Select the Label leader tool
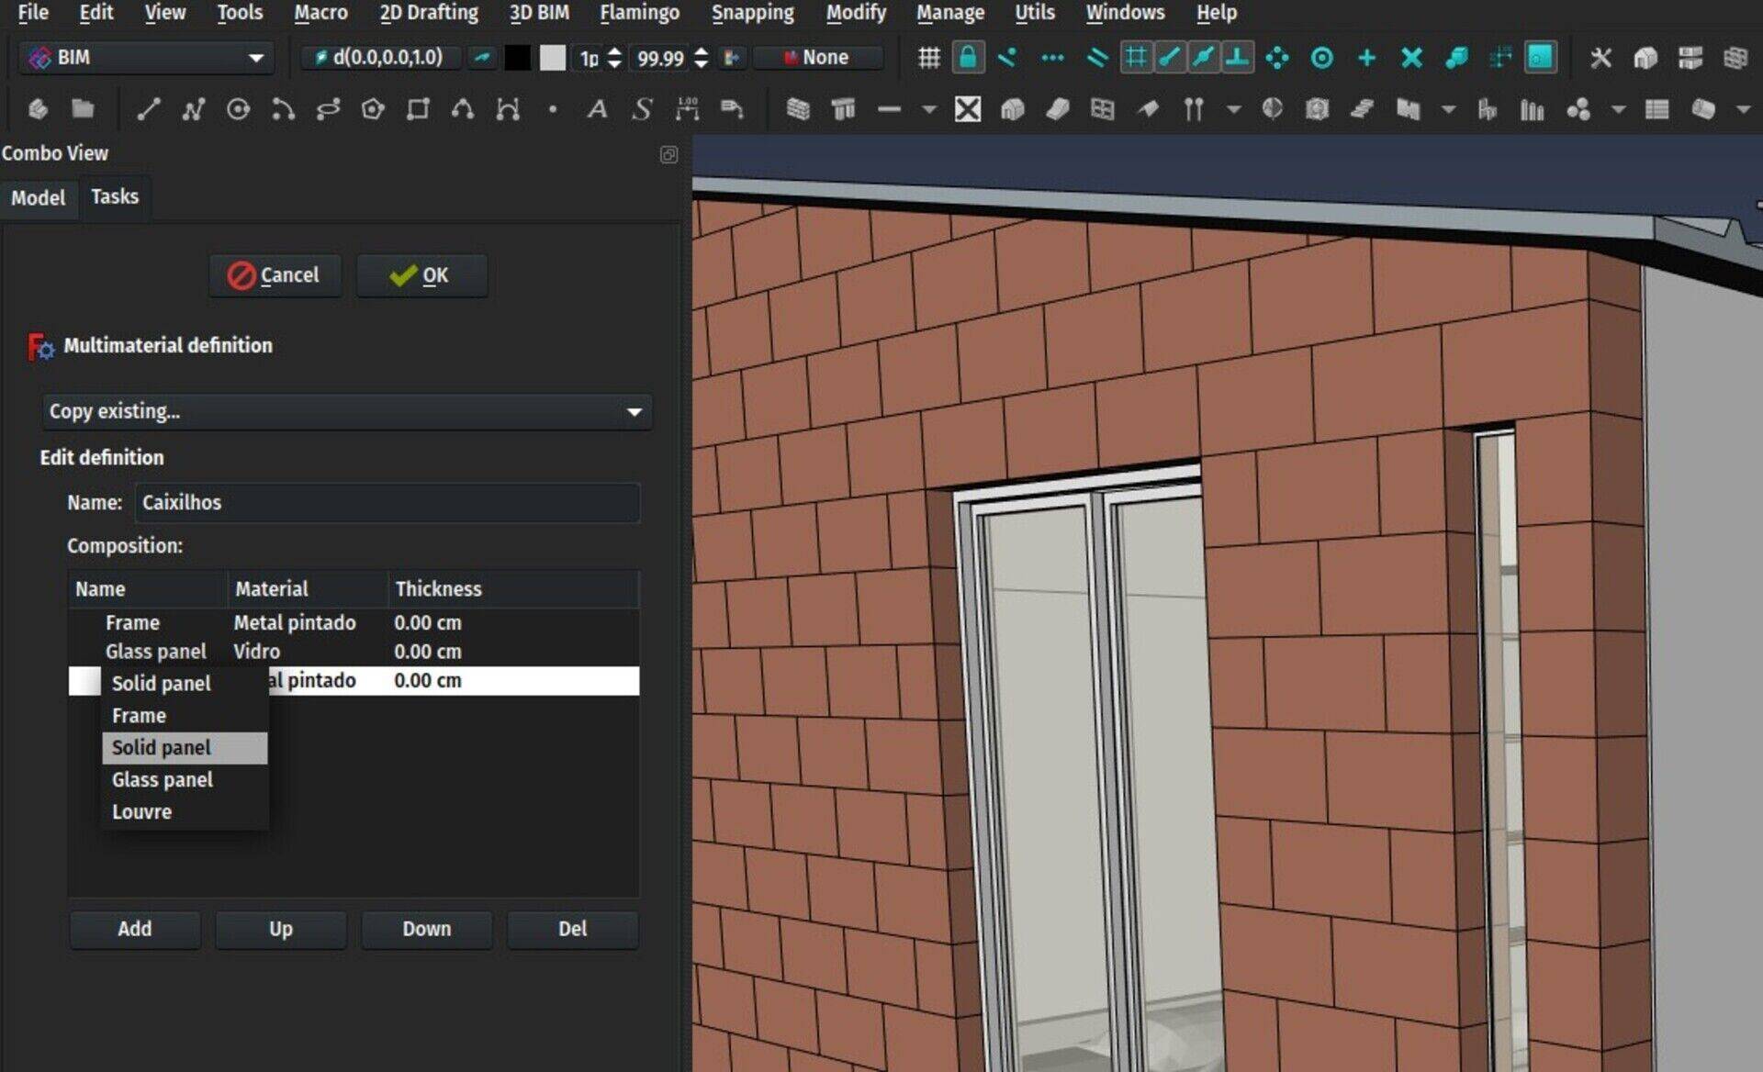This screenshot has height=1072, width=1763. (x=732, y=110)
